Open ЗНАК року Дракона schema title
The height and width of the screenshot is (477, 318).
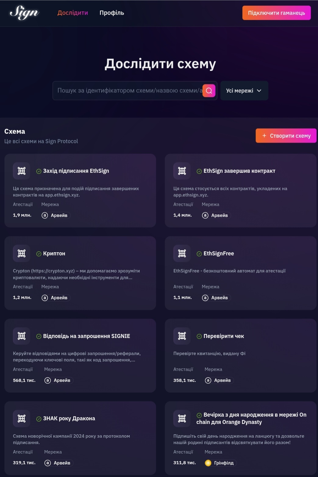click(69, 418)
